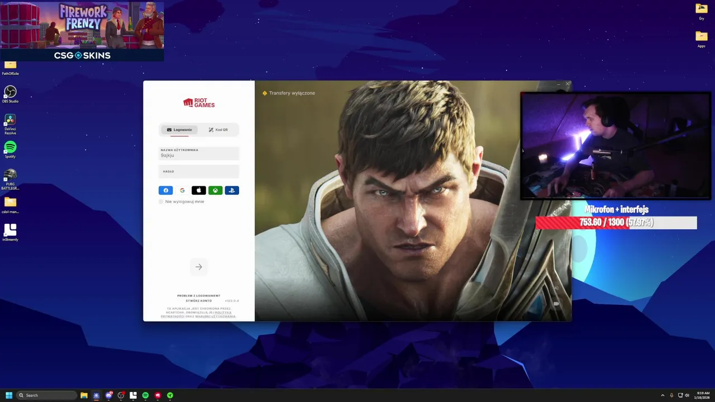Focus the Nazwa użytkownika username field
This screenshot has width=715, height=402.
click(x=199, y=153)
